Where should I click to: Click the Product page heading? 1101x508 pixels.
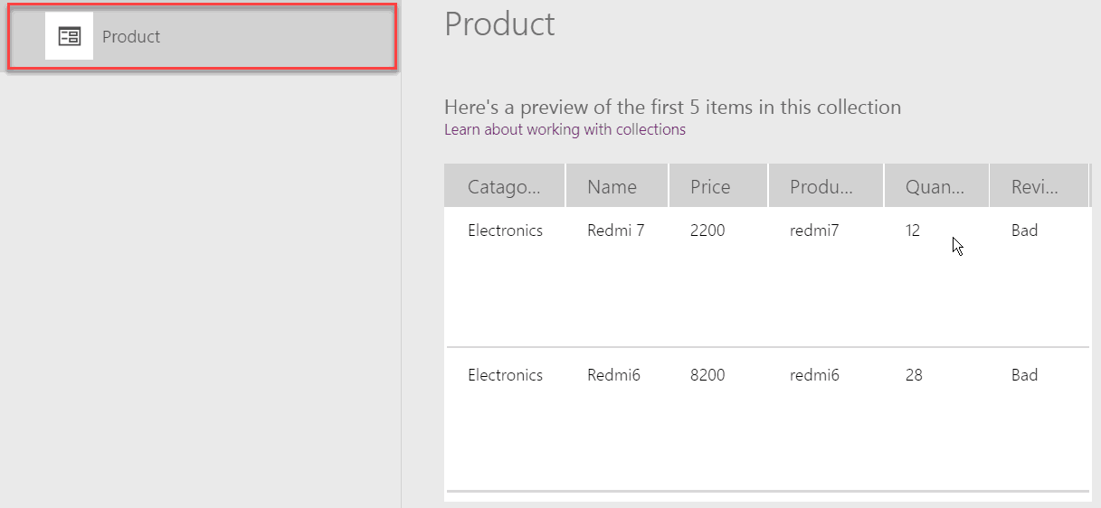point(499,24)
